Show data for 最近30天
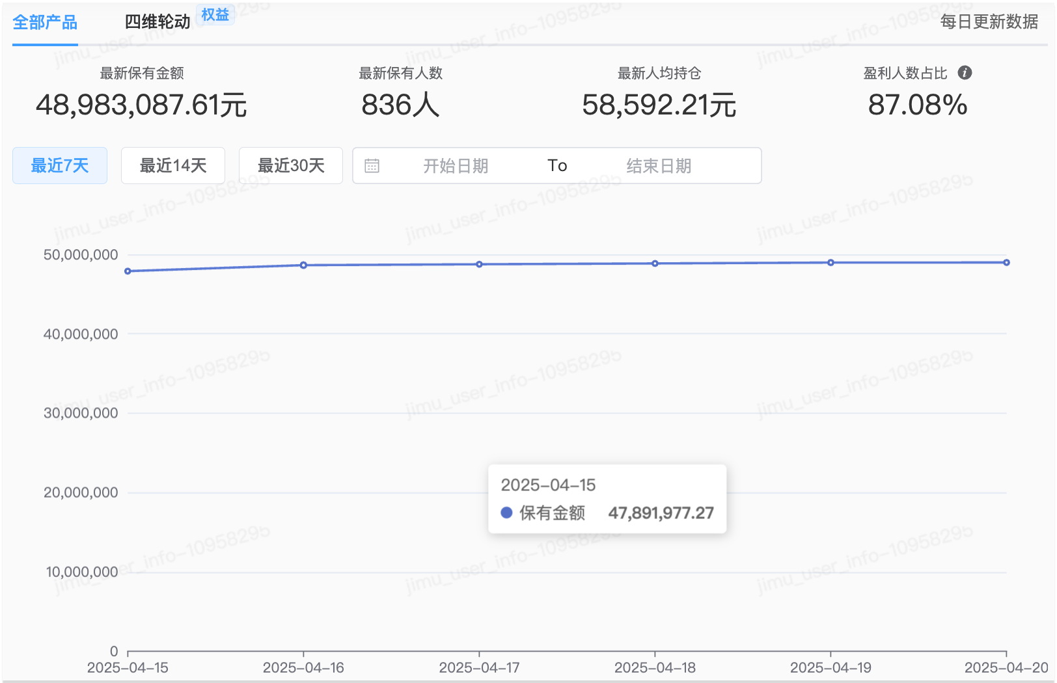 click(291, 166)
